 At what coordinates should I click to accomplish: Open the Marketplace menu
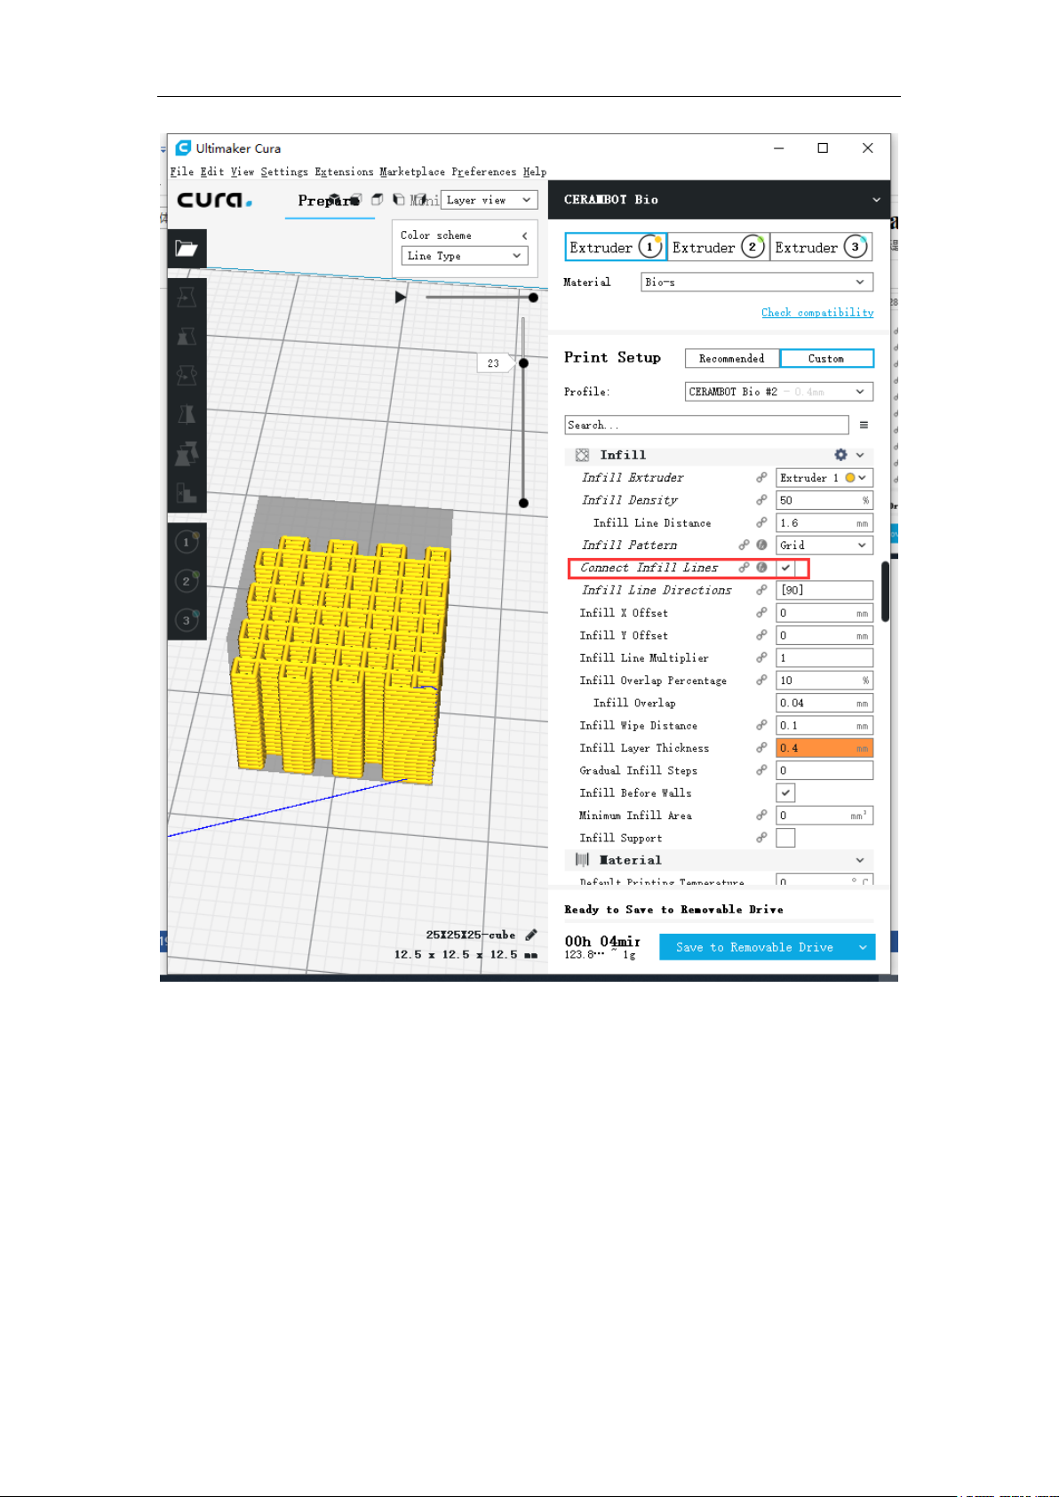pos(412,171)
